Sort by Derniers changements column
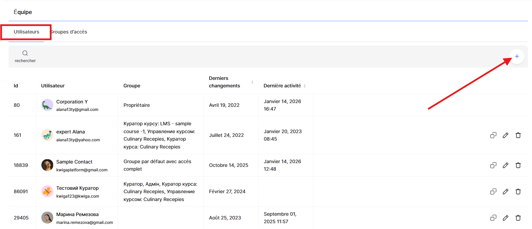This screenshot has width=532, height=229. pos(252,82)
